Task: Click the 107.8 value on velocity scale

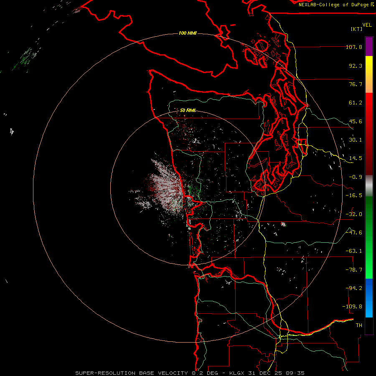Action: coord(354,47)
